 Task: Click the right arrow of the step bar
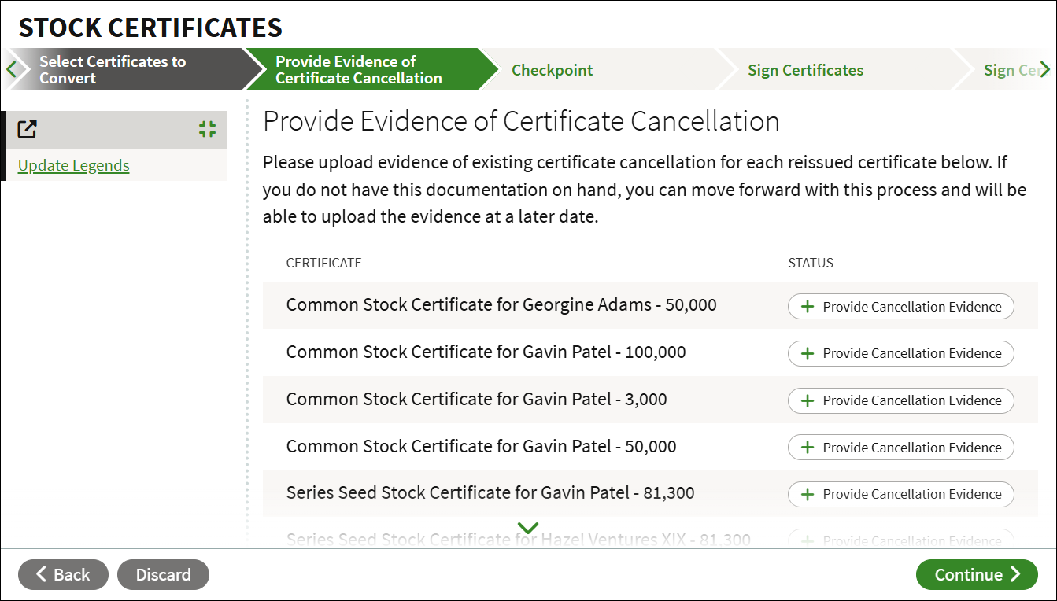click(1044, 69)
